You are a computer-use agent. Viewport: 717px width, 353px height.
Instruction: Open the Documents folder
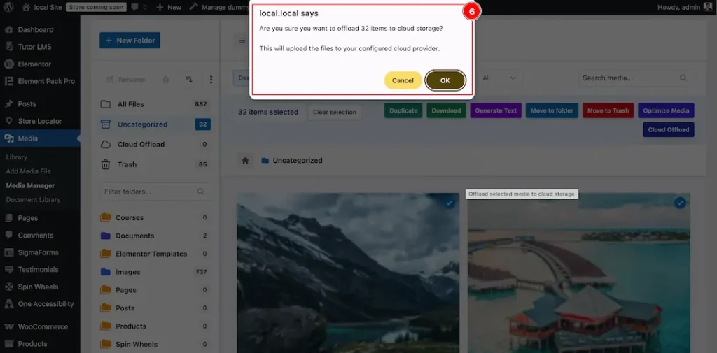coord(155,236)
